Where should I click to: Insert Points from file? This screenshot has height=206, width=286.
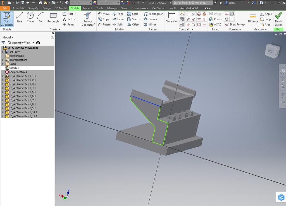215,19
